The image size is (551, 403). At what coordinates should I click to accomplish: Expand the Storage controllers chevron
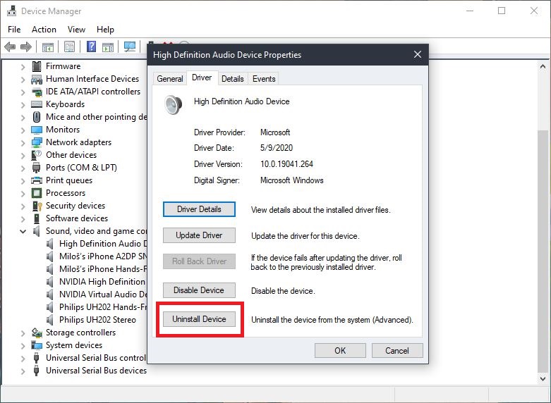23,333
